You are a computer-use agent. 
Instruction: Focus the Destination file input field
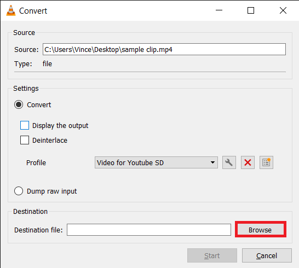[149, 230]
